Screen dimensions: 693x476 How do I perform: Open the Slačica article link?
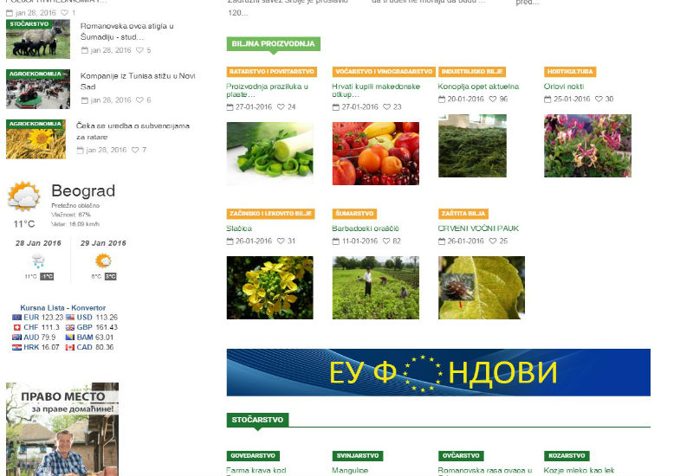pyautogui.click(x=239, y=228)
